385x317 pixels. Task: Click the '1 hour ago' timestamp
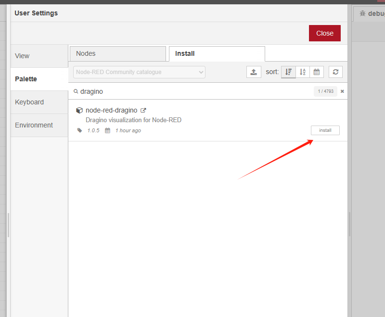coord(128,130)
